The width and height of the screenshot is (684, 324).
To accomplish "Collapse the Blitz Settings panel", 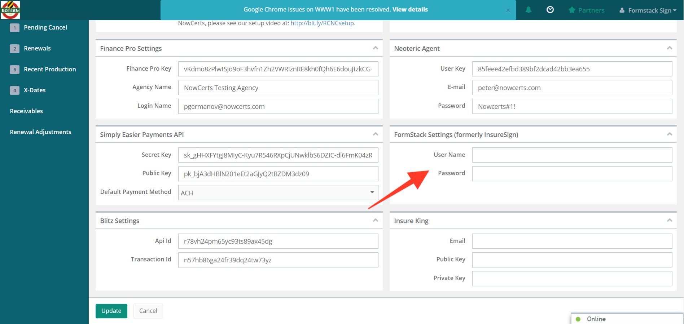I will coord(376,220).
